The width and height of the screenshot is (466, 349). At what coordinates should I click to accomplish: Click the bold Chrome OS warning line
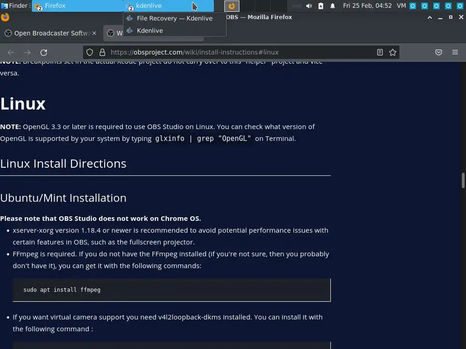(101, 219)
